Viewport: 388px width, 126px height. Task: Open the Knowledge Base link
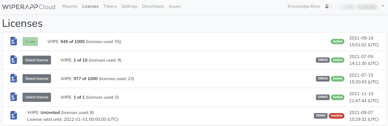[x=304, y=6]
